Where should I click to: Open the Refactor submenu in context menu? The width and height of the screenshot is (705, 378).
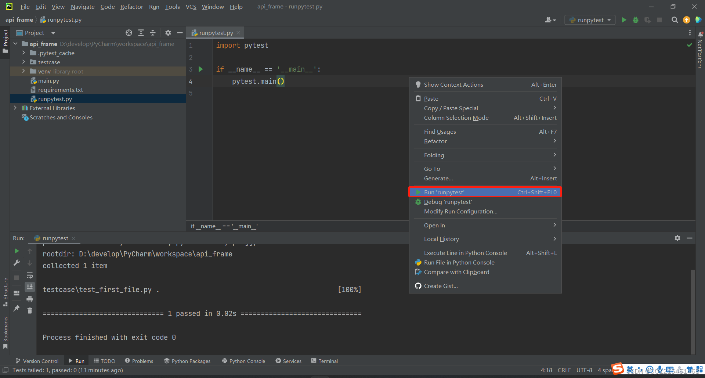tap(485, 141)
